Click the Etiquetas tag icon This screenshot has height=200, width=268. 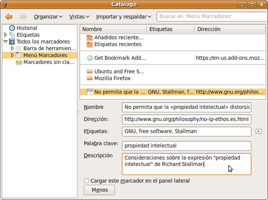(x=12, y=35)
